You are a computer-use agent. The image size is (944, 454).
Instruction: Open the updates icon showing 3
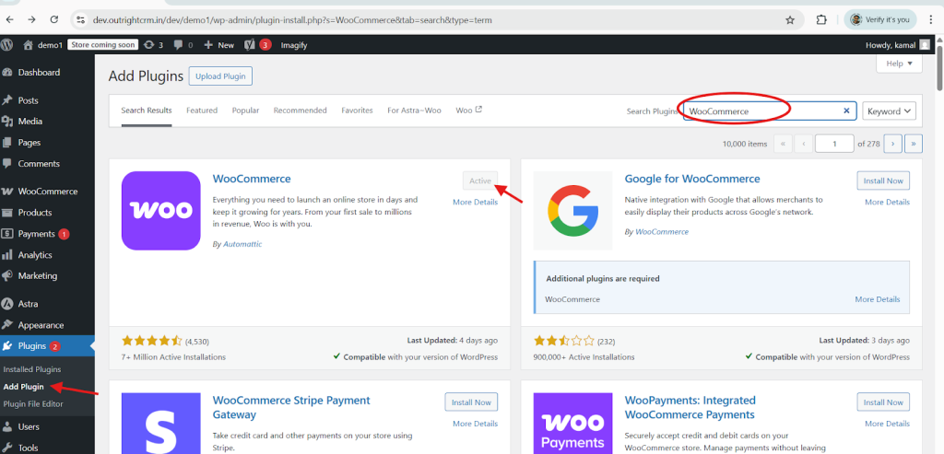(x=154, y=44)
